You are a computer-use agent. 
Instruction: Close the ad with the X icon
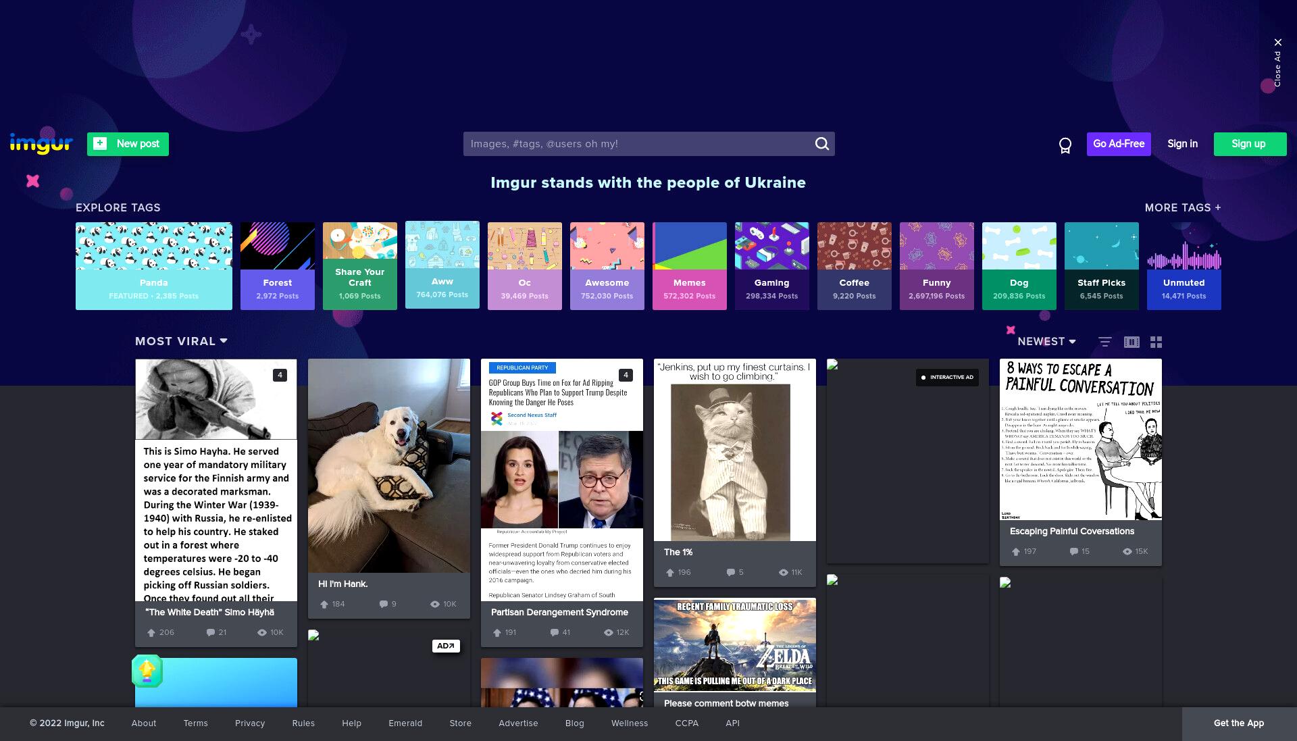(x=1277, y=43)
